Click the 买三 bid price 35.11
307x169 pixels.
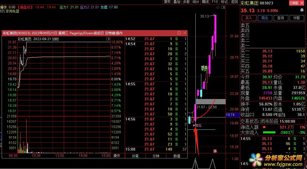coord(267,61)
